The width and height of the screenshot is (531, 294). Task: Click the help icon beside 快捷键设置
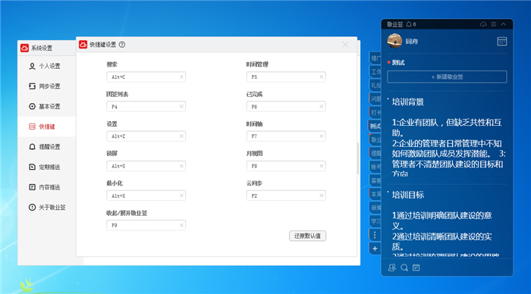point(122,45)
